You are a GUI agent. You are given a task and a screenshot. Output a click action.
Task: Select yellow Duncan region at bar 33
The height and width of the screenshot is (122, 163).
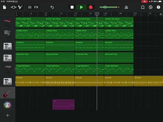click(148, 81)
